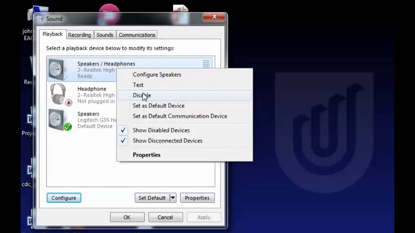Toggle Show Disabled Devices
The height and width of the screenshot is (233, 415).
(161, 130)
